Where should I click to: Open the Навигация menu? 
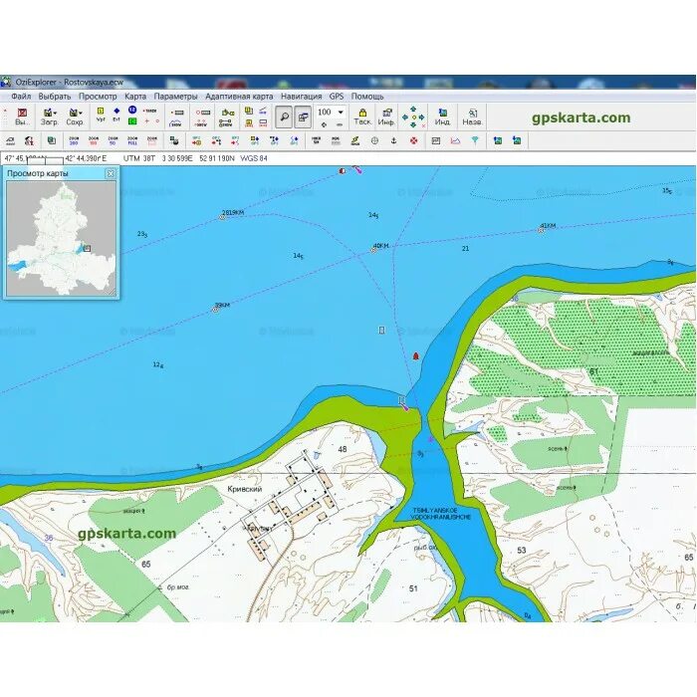(301, 97)
